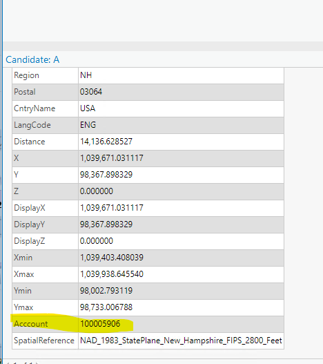Click the 'Candidate: A' heading

tap(32, 59)
